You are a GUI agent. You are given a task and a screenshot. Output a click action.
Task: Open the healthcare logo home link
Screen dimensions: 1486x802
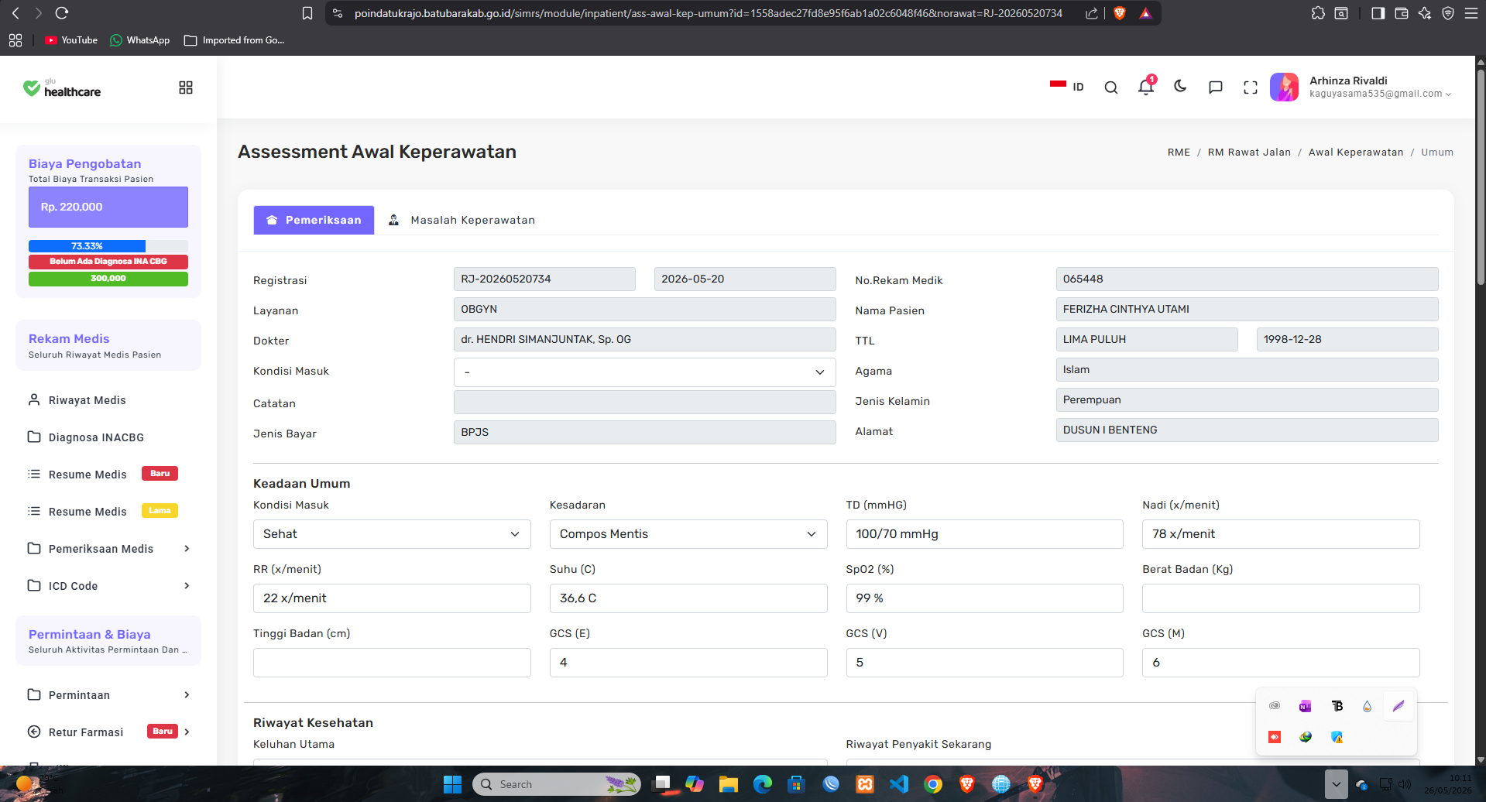coord(62,88)
